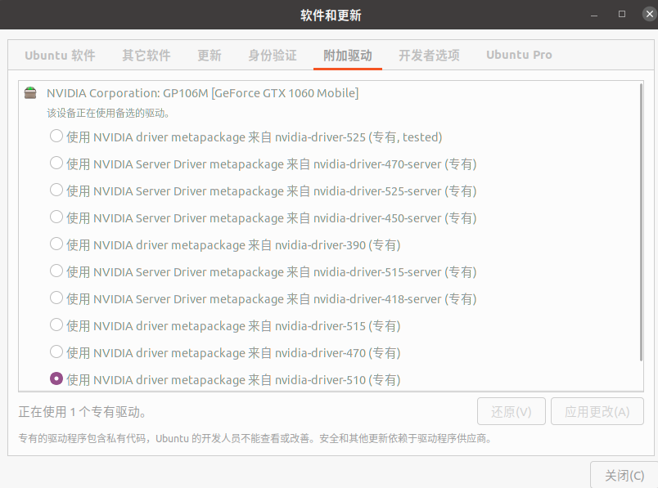Screen dimensions: 658x488
Task: Close the 软件和更新 window via titlebar X
Action: (x=650, y=14)
